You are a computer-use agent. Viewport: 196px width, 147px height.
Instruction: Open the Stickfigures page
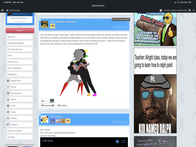[20, 74]
